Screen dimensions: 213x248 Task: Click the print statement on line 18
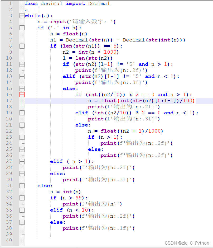[124, 107]
